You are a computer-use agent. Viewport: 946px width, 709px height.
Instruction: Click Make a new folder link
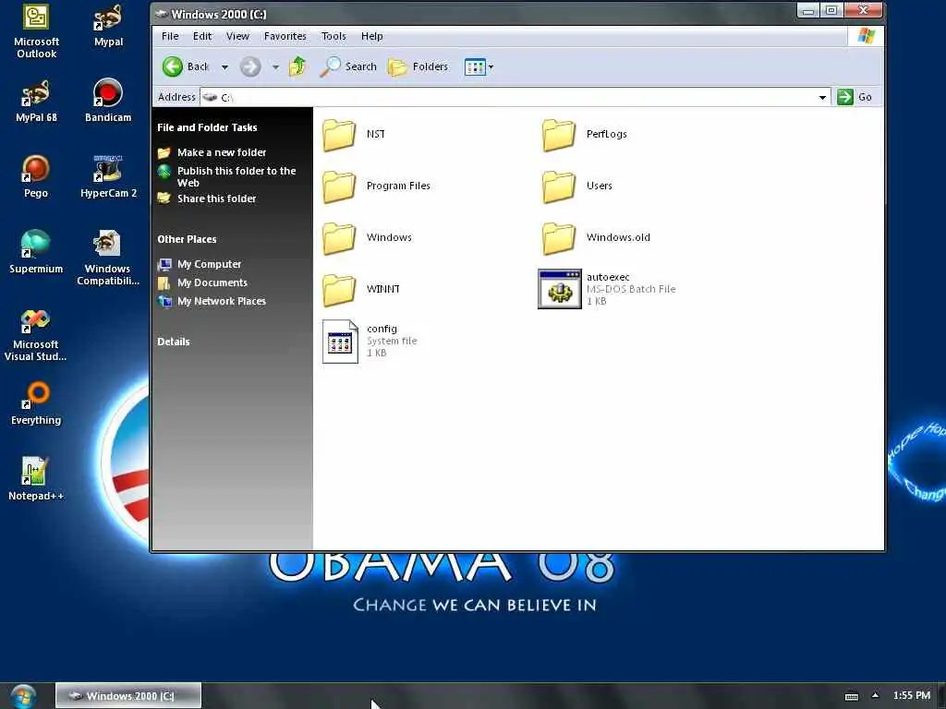point(222,152)
